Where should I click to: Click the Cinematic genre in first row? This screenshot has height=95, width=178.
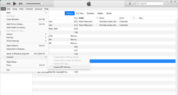pyautogui.click(x=124, y=22)
